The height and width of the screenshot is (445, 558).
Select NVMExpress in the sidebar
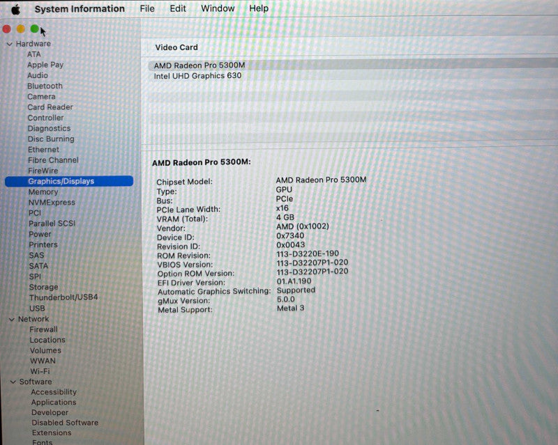pyautogui.click(x=52, y=202)
